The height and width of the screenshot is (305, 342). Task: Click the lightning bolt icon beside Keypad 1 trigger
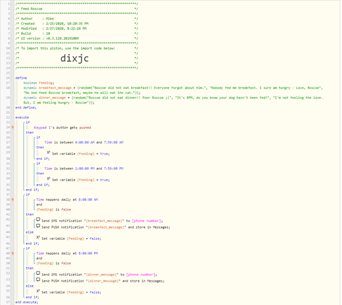pos(13,127)
